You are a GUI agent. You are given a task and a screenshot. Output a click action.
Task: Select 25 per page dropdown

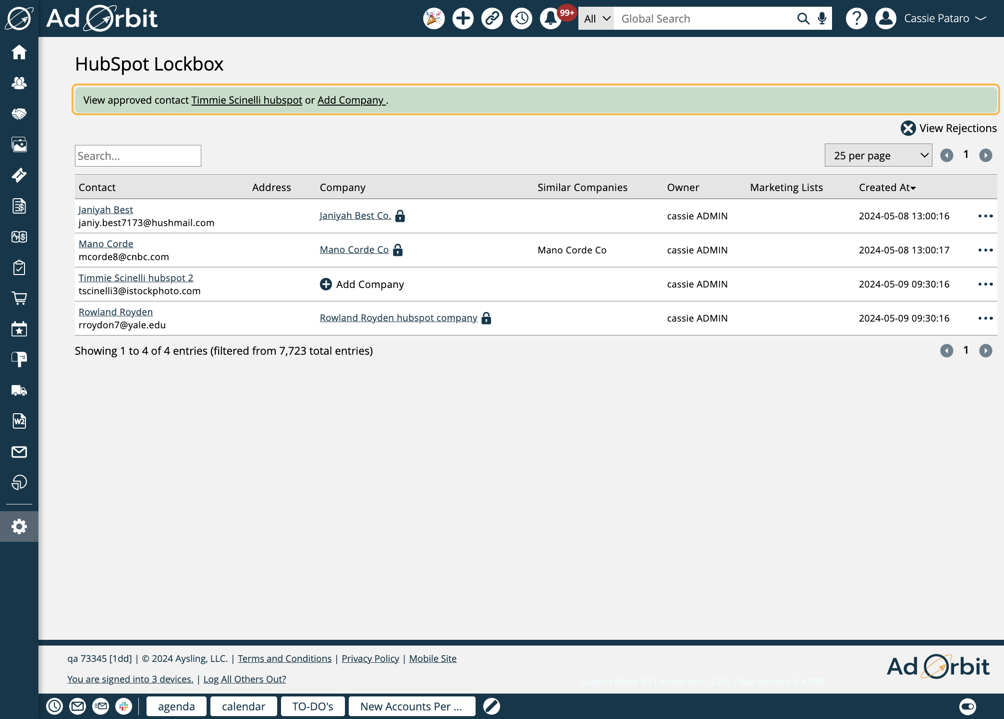pos(878,155)
